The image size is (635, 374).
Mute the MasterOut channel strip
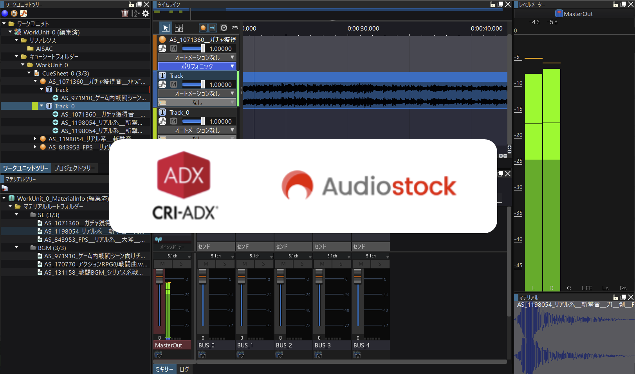pyautogui.click(x=162, y=264)
